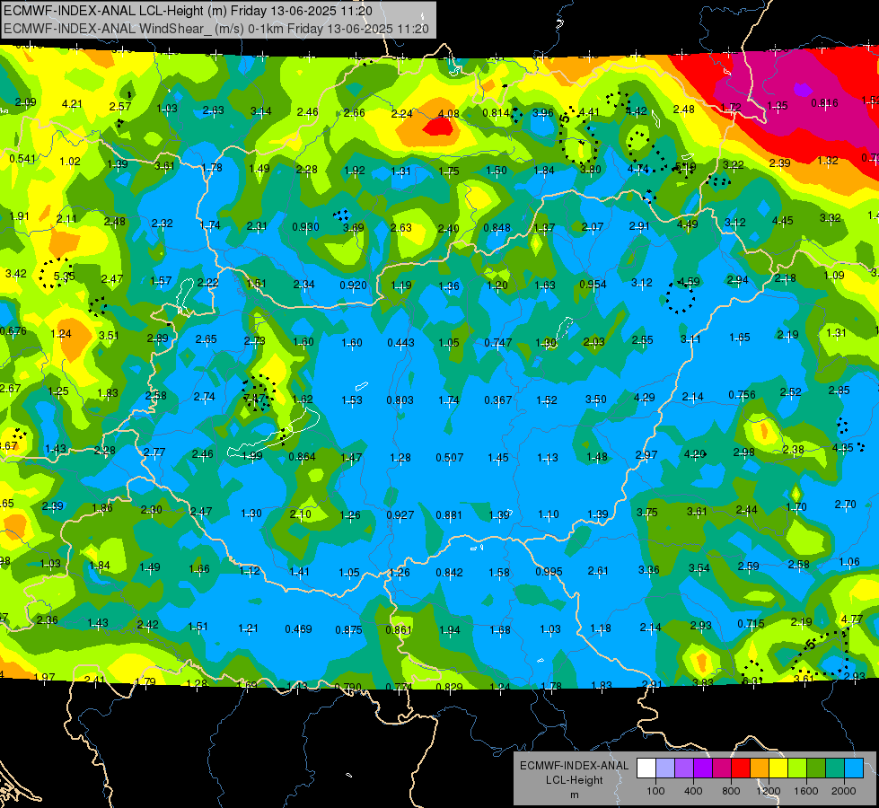Click the LCL-Height title line at top
Screen dimensions: 879x808
188,11
